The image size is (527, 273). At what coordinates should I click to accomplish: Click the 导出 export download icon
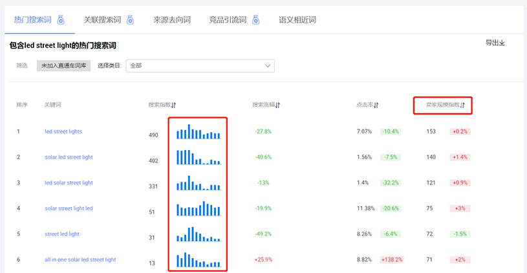tap(502, 43)
